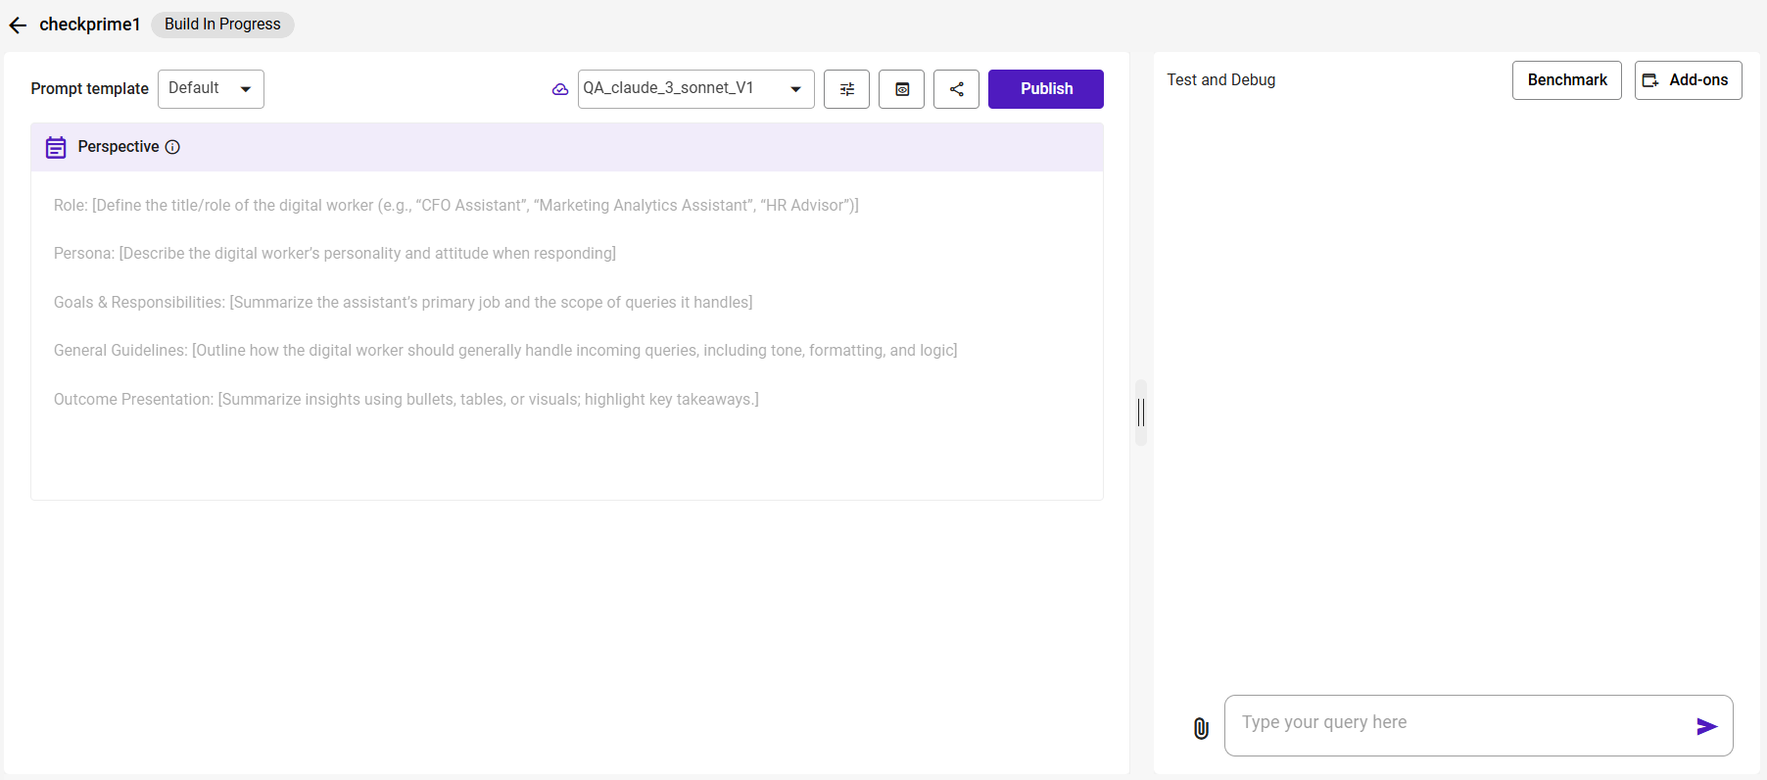The width and height of the screenshot is (1767, 780).
Task: Go back using the left arrow
Action: tap(18, 25)
